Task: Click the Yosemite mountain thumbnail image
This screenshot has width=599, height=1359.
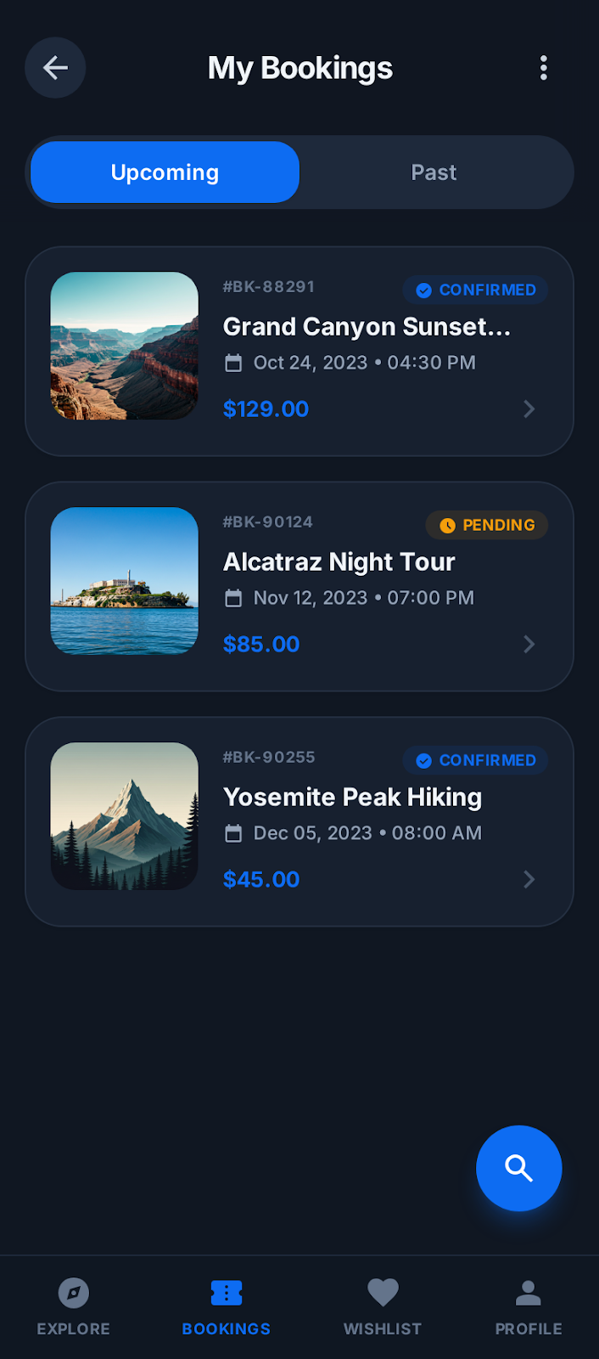Action: pos(125,816)
